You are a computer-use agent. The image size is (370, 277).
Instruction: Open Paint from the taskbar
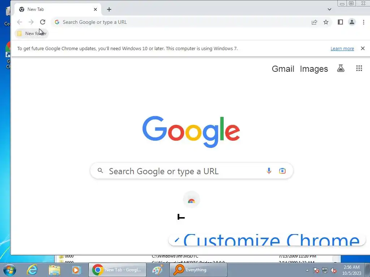(x=158, y=270)
